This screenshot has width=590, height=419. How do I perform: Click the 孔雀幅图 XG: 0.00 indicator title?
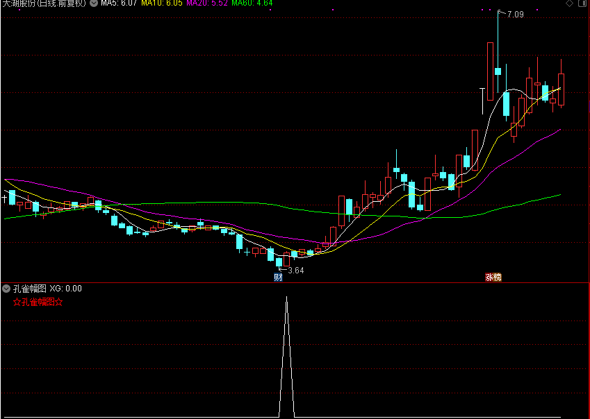47,289
